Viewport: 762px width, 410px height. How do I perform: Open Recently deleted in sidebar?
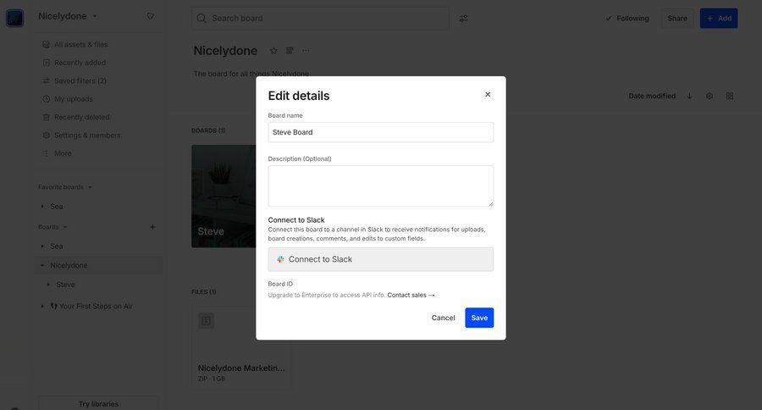click(x=81, y=117)
